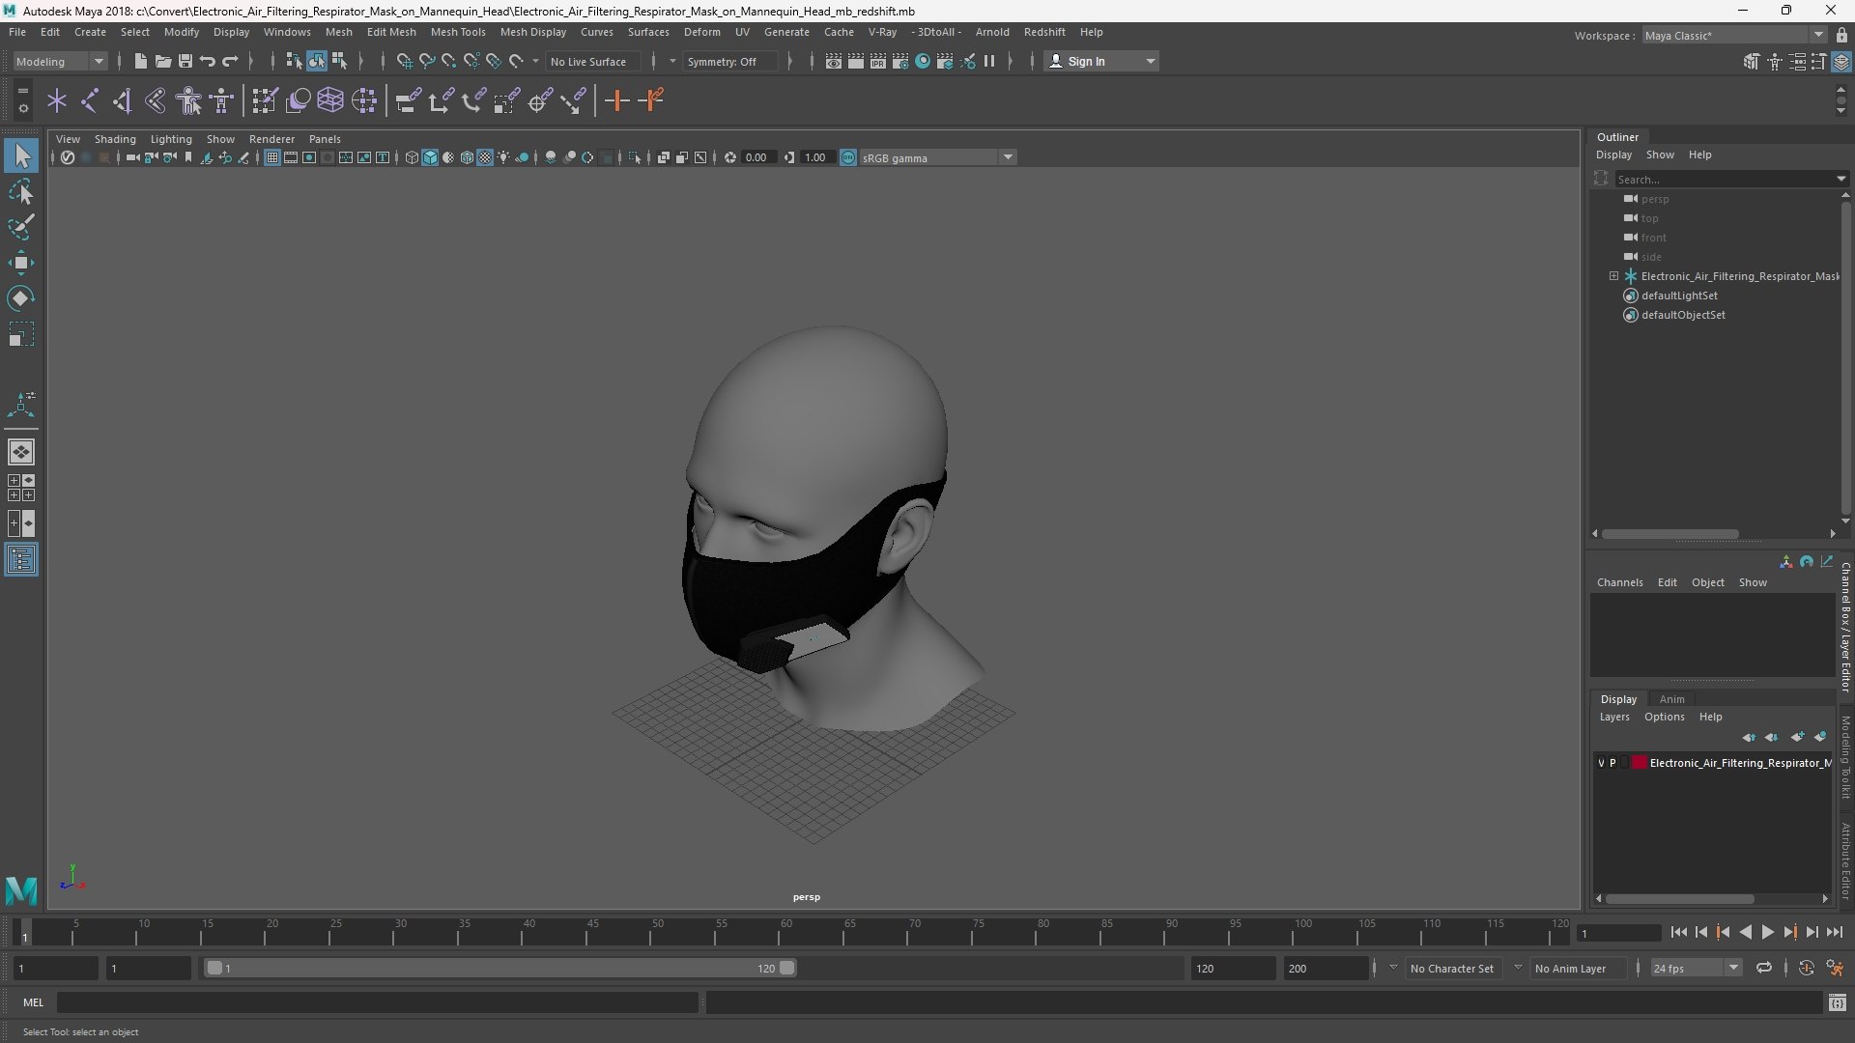Click the No Live Surface field

pyautogui.click(x=593, y=61)
